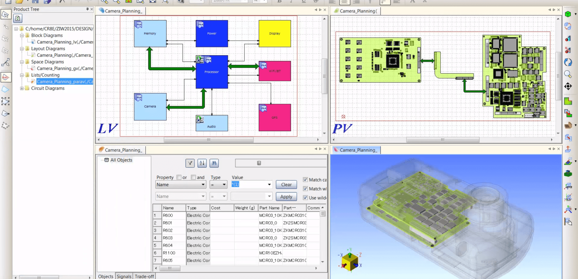Click the four-way pan arrows icon

click(568, 86)
